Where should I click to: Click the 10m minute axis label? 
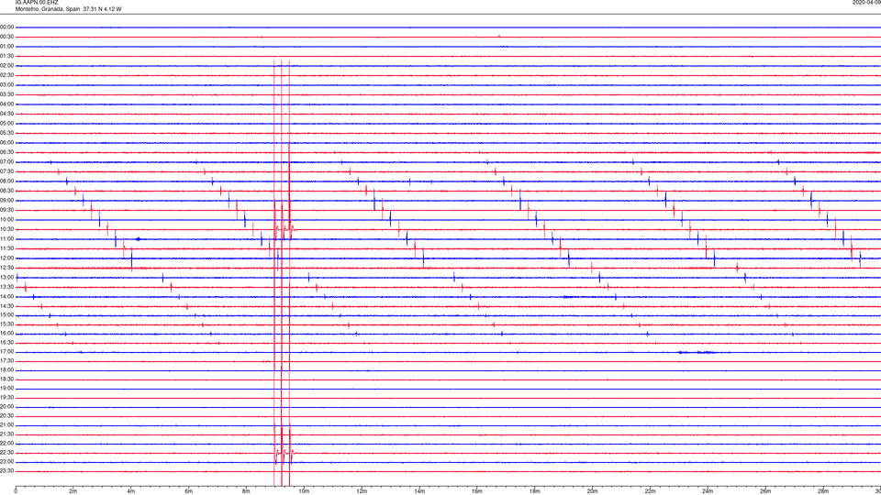304,491
